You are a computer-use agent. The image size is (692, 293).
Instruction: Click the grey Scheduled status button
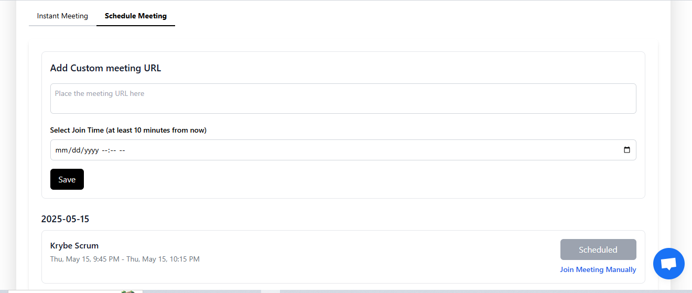[598, 249]
